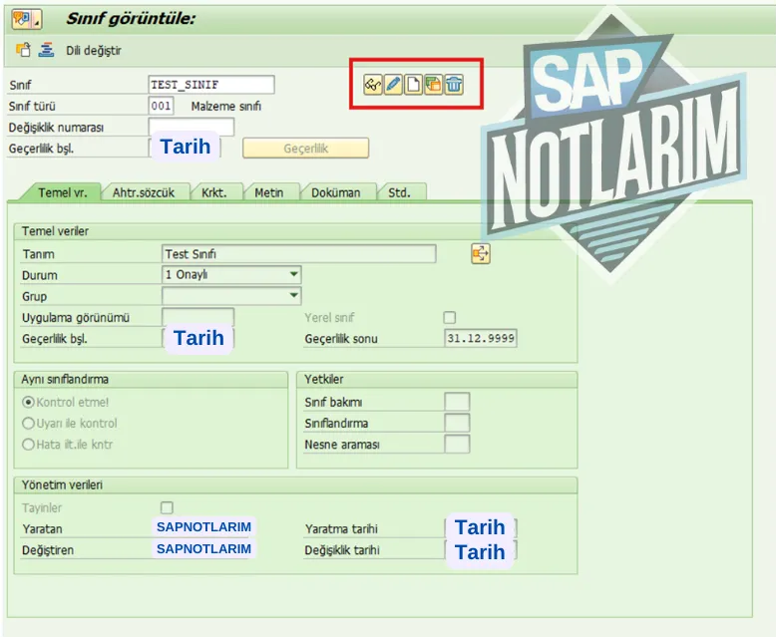Click the Yaratma tarihi label
Image resolution: width=777 pixels, height=638 pixels.
coord(341,529)
